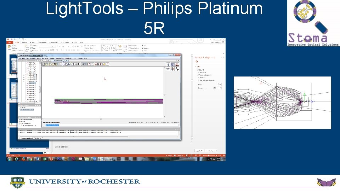This screenshot has height=191, width=340.
Task: Click Replace in PowerPoint Editing group
Action: pos(145,48)
